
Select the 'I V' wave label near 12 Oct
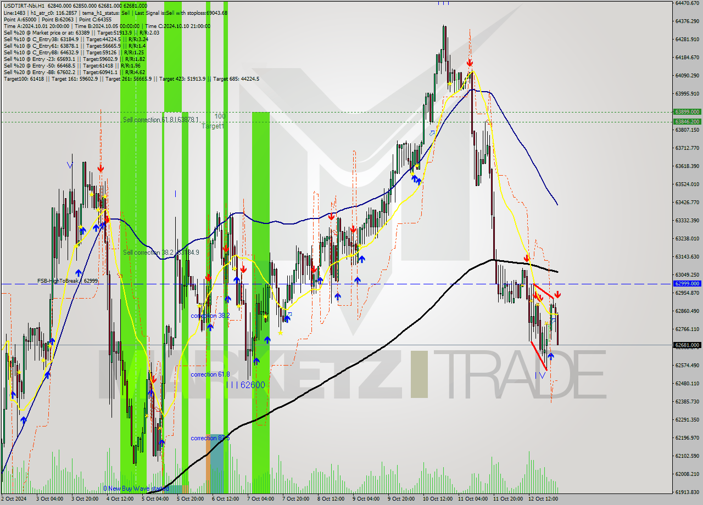click(x=540, y=375)
